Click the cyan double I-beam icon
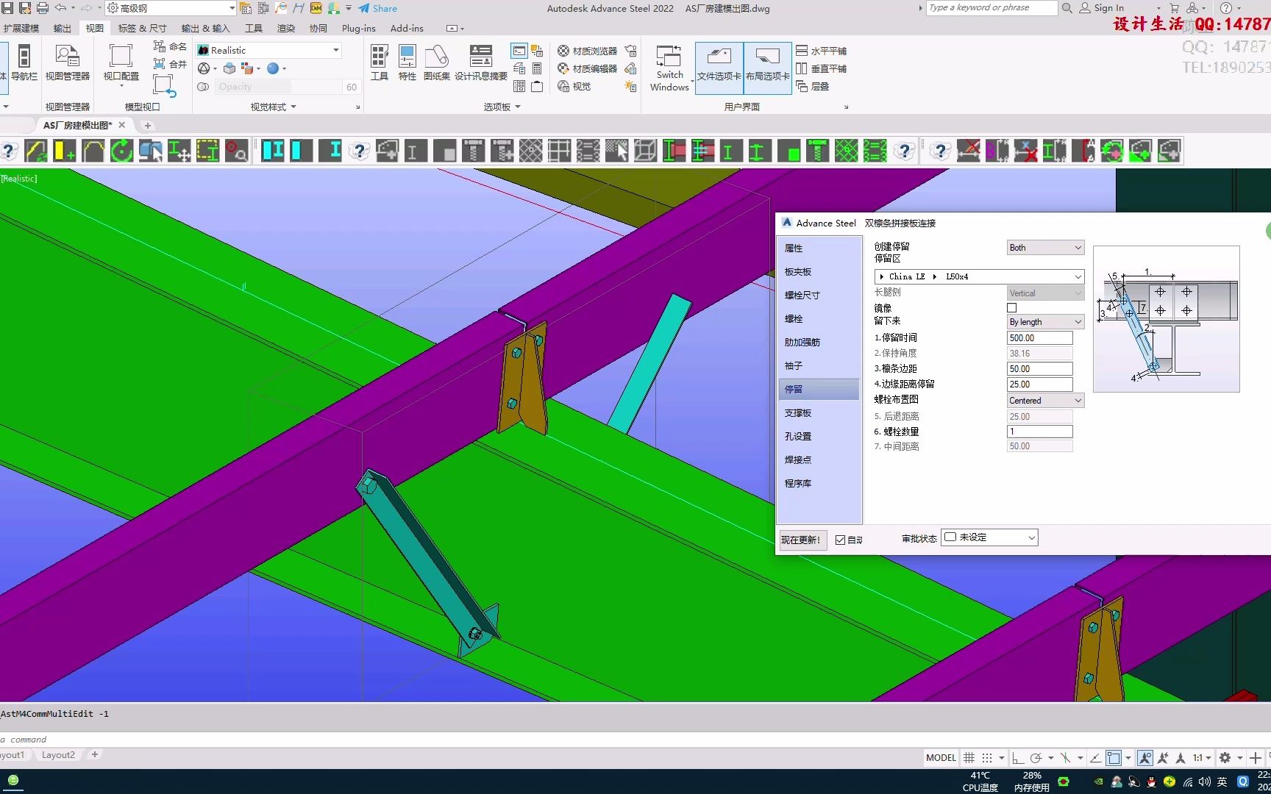 (273, 151)
